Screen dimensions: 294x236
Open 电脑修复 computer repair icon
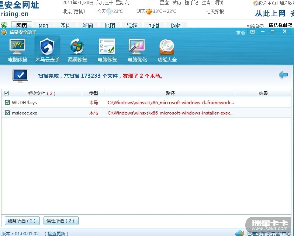click(107, 50)
